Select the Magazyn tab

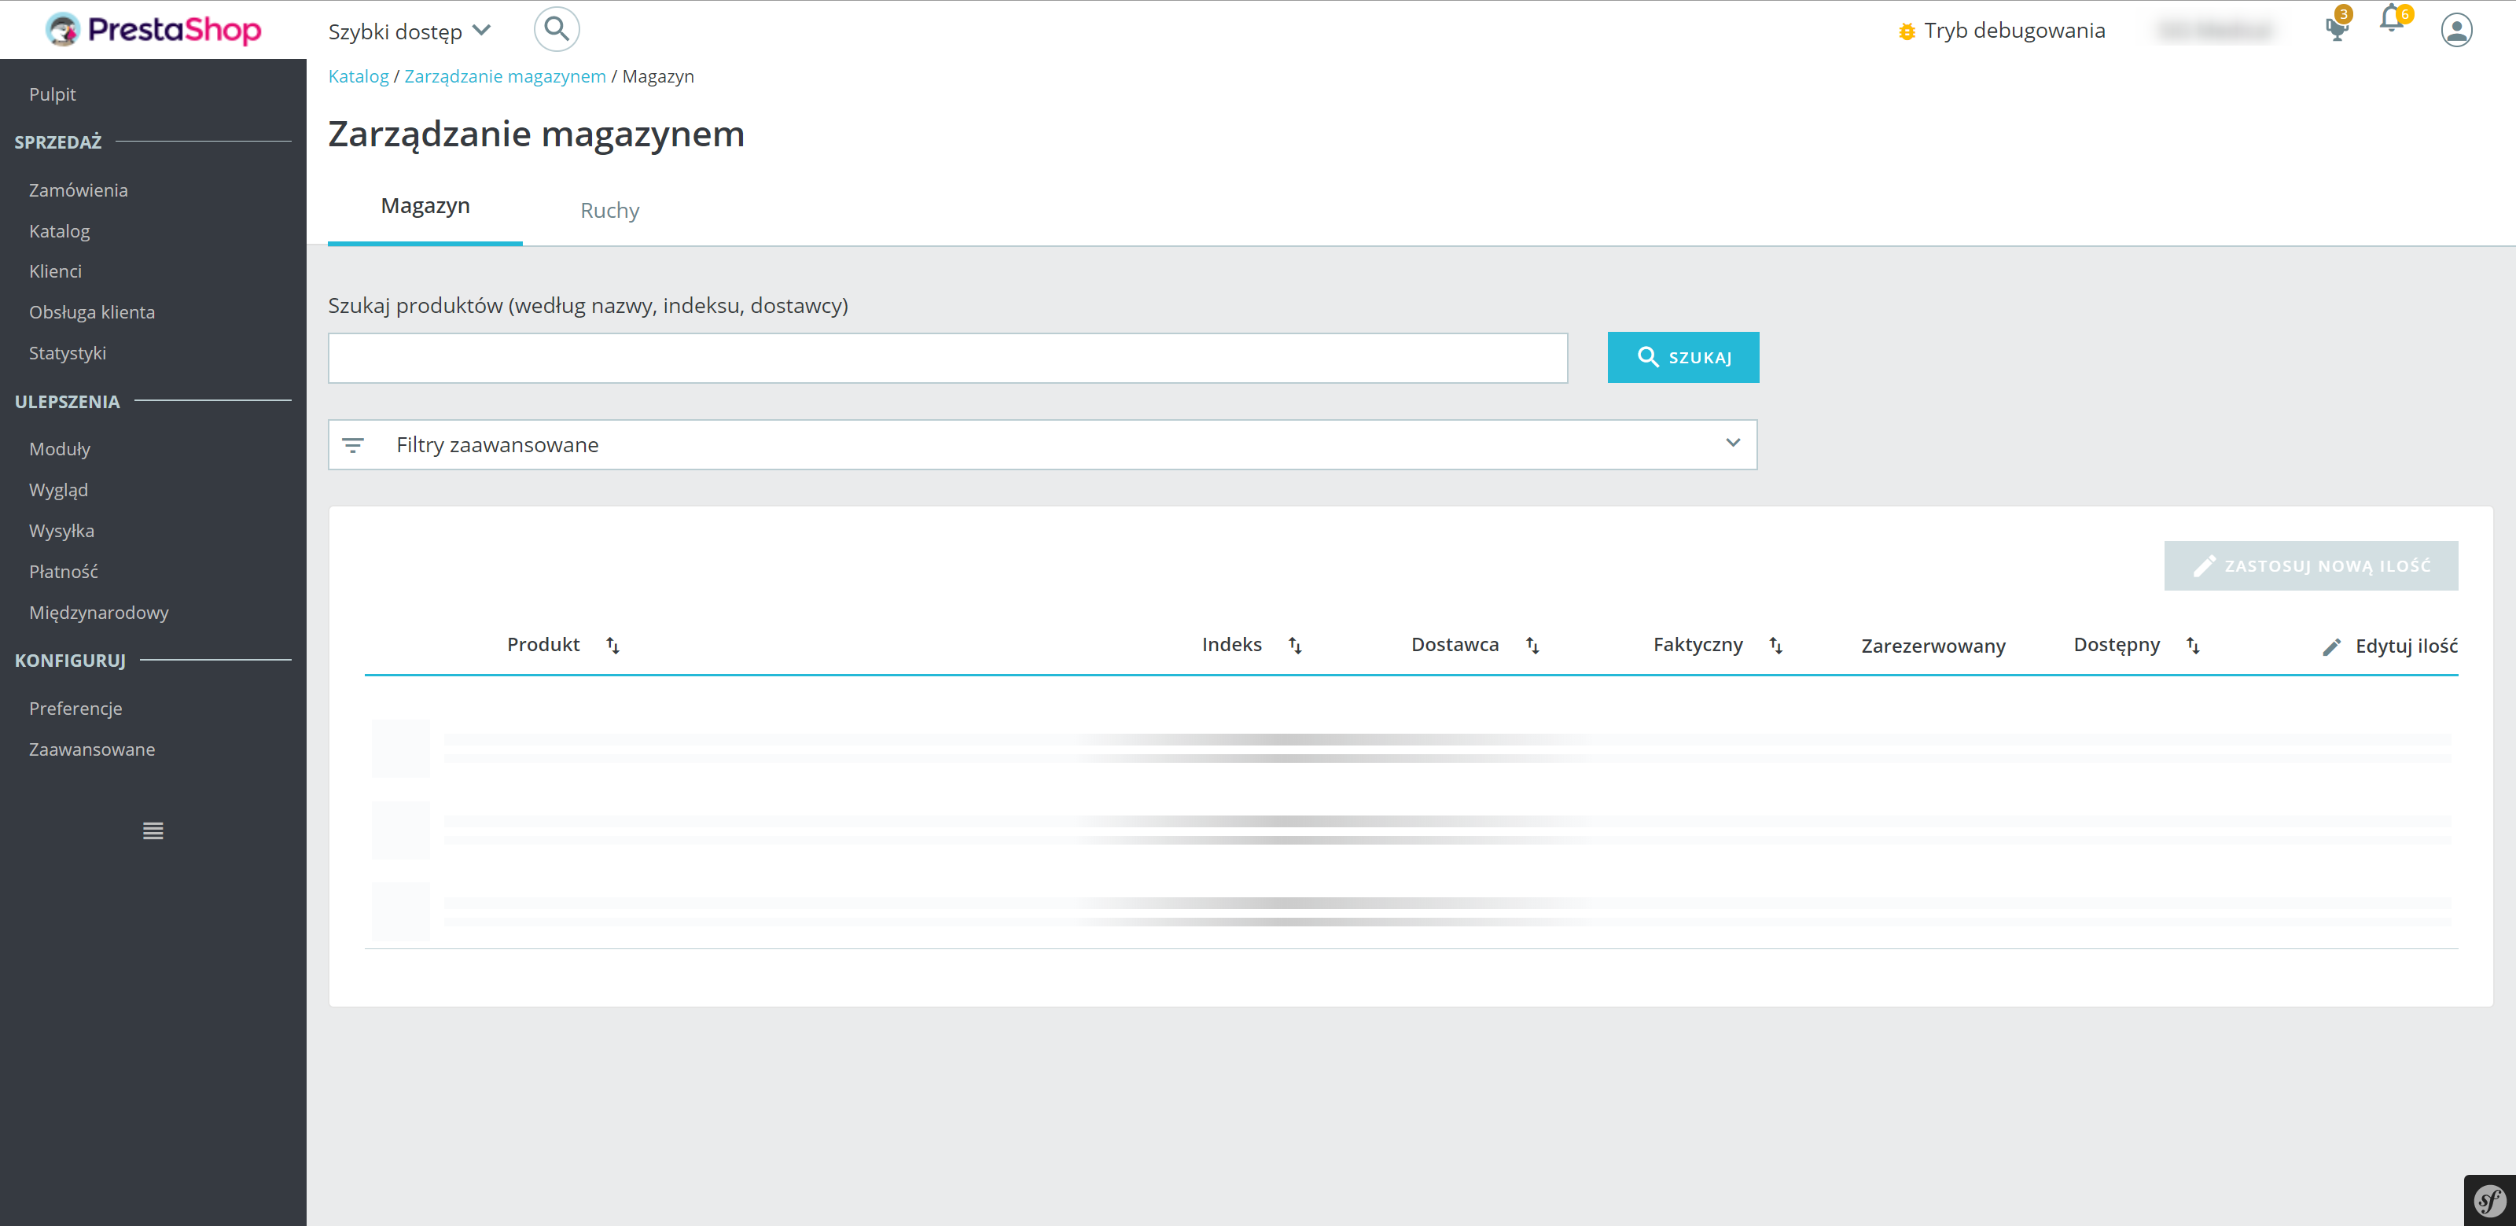[425, 206]
